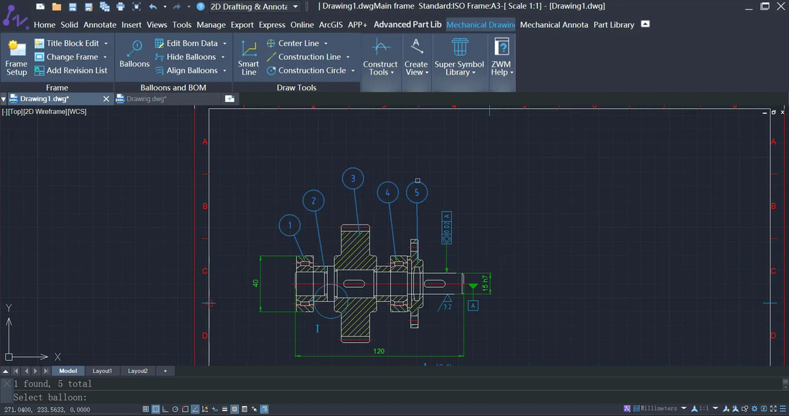Expand the Hide Balloons dropdown arrow
Image resolution: width=789 pixels, height=416 pixels.
(223, 57)
